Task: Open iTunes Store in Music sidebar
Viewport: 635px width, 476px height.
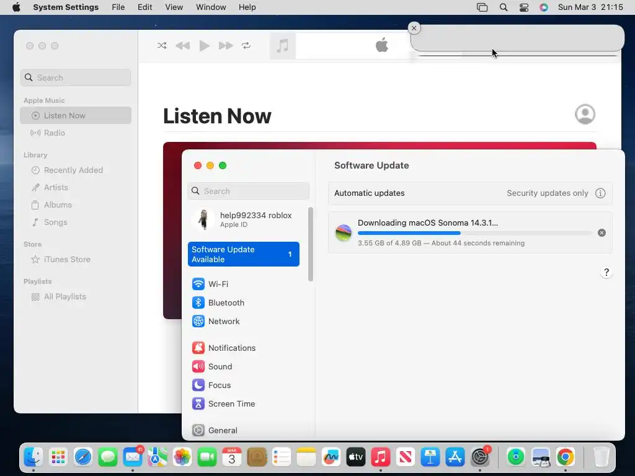Action: click(x=76, y=260)
